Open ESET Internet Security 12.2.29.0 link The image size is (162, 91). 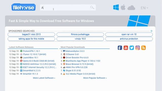pyautogui.click(x=40, y=67)
